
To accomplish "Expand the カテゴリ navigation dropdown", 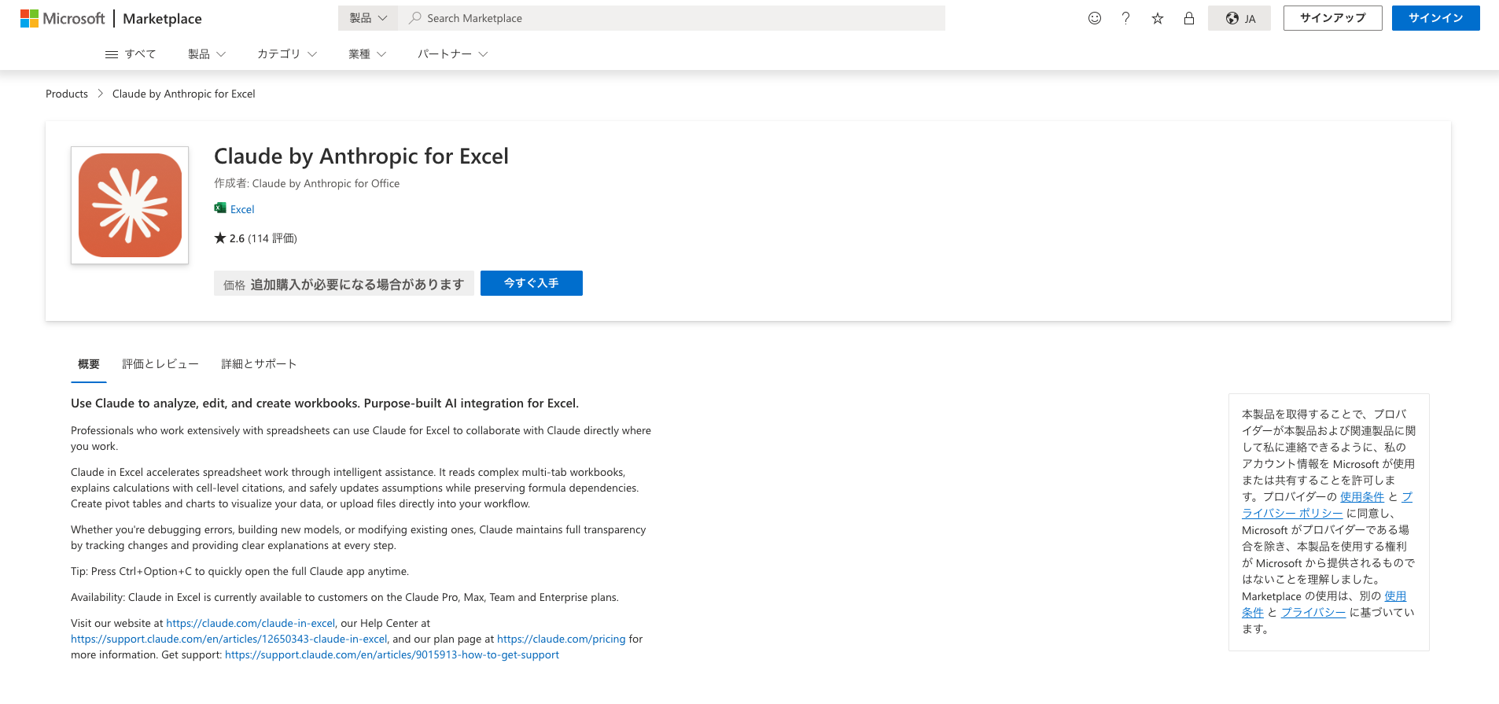I will tap(286, 54).
